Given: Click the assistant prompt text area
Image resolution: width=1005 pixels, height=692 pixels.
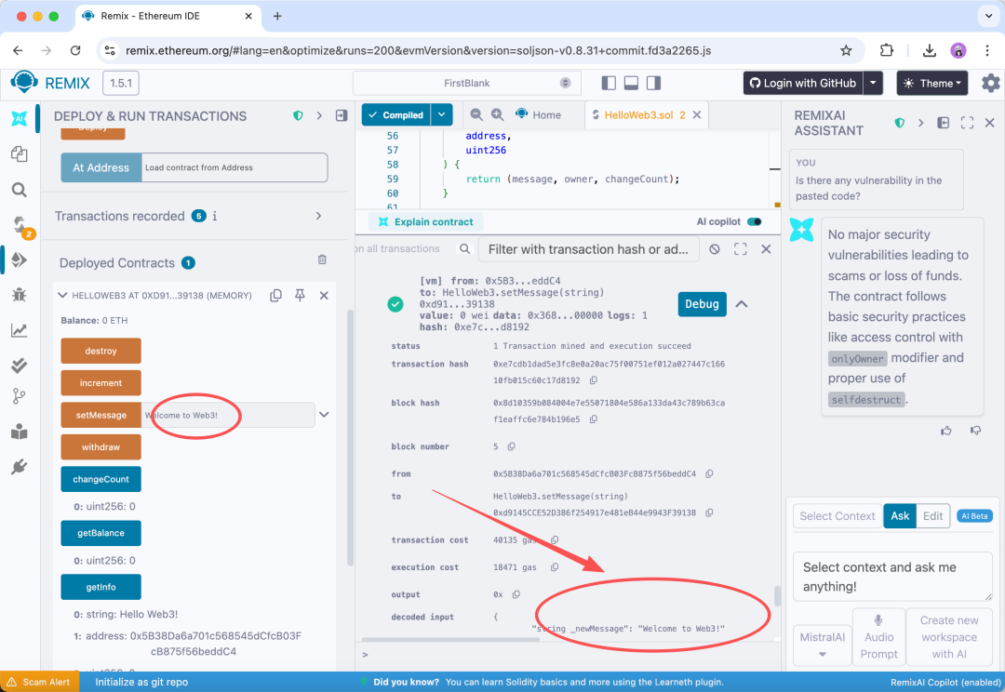Looking at the screenshot, I should pos(892,577).
